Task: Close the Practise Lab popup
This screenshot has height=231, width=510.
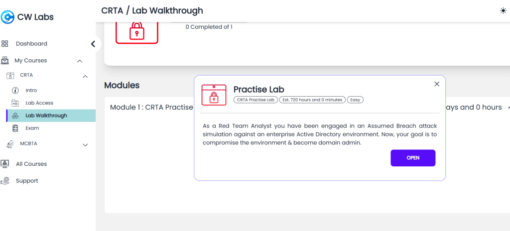Action: (x=437, y=84)
